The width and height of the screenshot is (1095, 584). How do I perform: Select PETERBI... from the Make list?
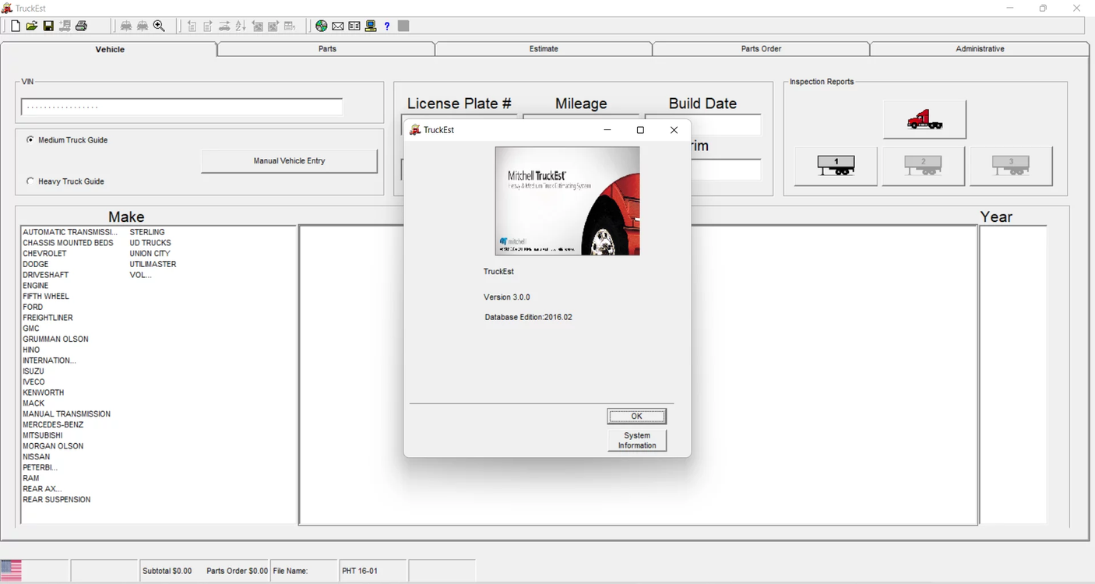(x=39, y=467)
